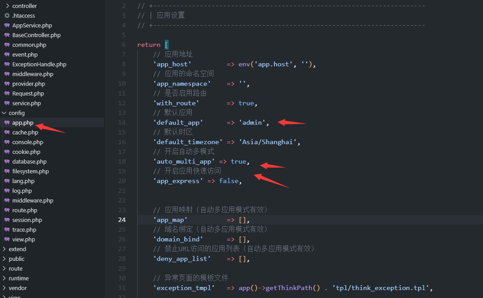Screen dimensions: 483x298
Task: Open ExceptionHandle.php from the explorer
Action: tap(39, 65)
